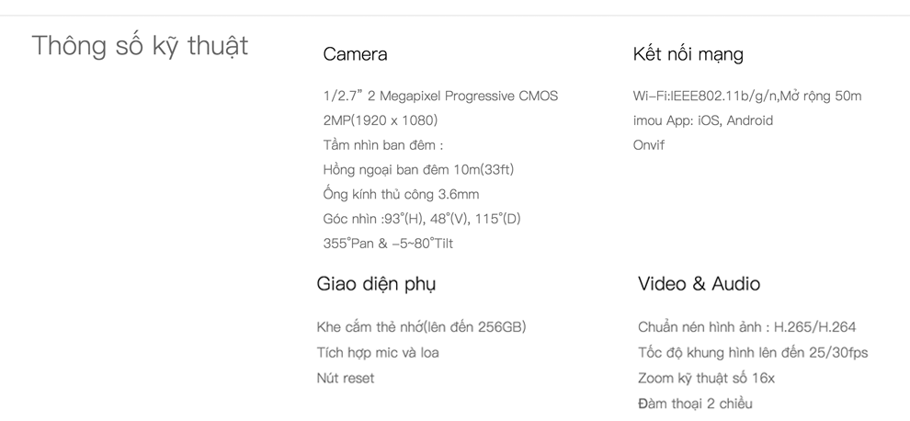Click the 'Giao diện phụ' section heading
910x421 pixels.
click(x=376, y=284)
